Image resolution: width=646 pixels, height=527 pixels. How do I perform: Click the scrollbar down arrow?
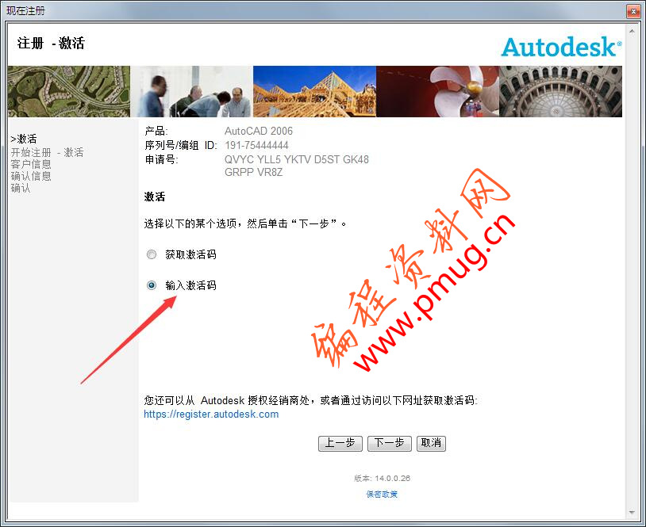coord(632,512)
